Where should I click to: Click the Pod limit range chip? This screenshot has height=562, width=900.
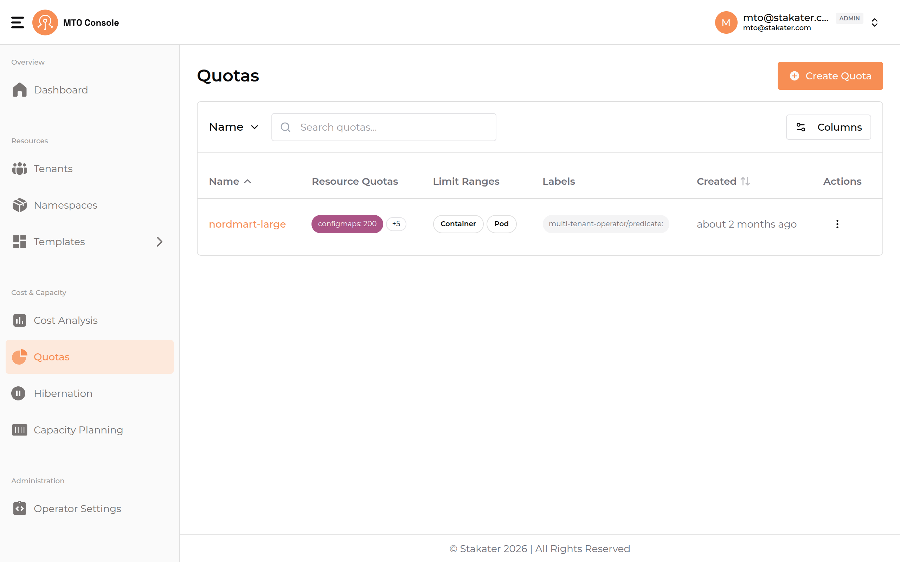point(501,224)
